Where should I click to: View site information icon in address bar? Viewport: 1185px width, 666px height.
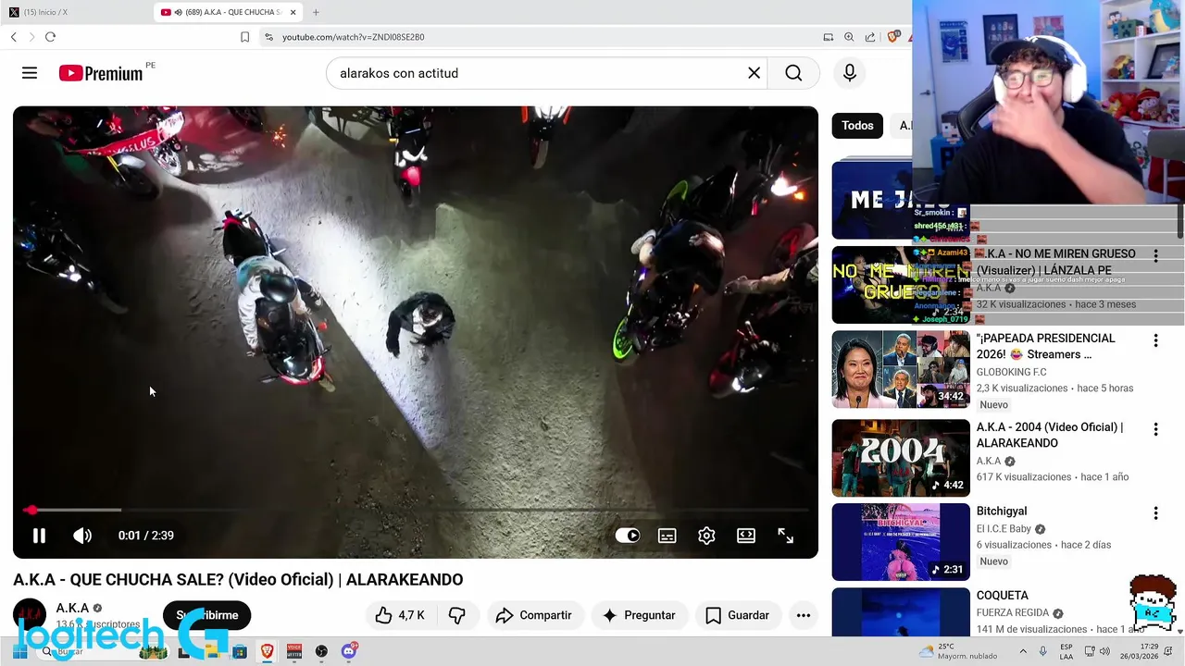pos(269,37)
